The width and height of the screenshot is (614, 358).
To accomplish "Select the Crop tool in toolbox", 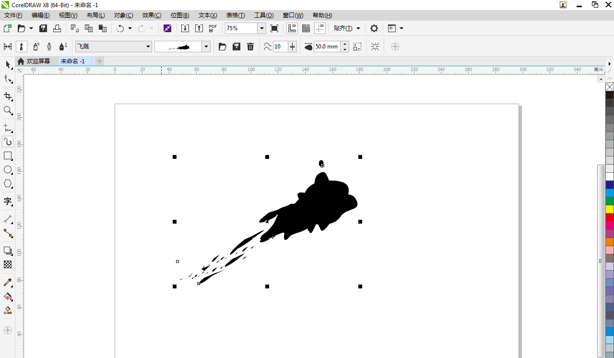I will [x=8, y=96].
